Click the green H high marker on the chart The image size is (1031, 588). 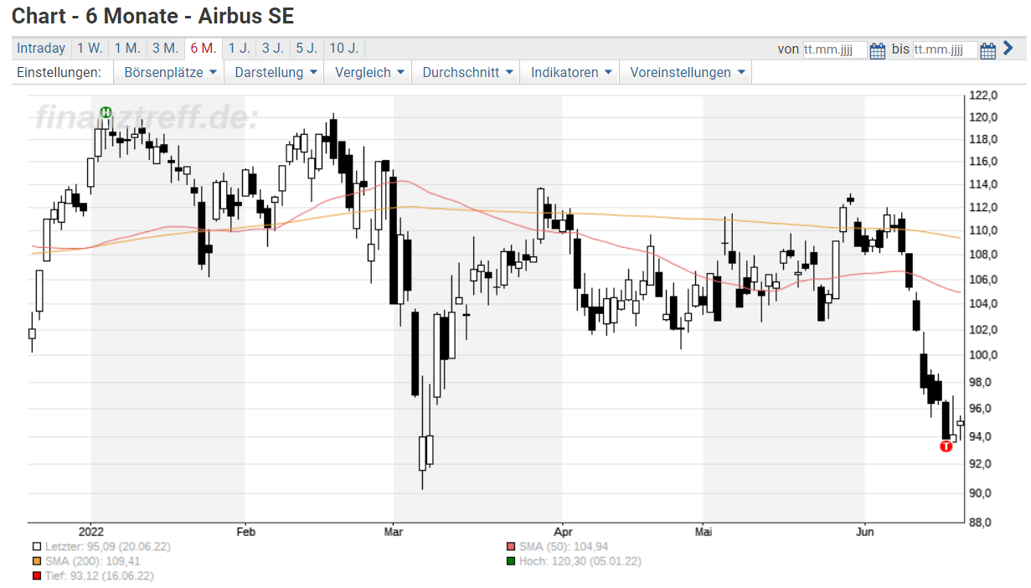tap(106, 112)
